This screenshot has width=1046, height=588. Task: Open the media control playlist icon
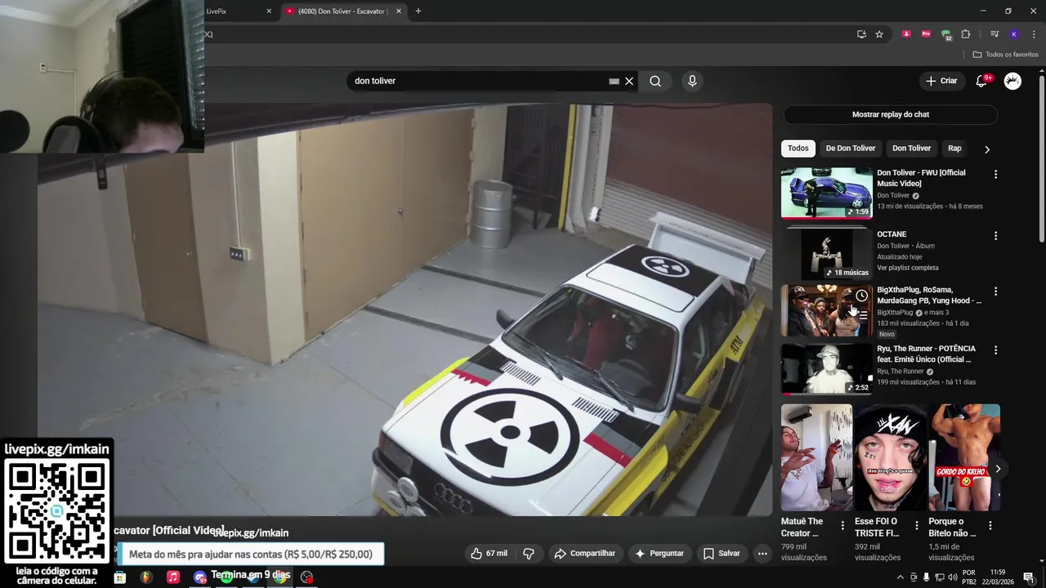[x=995, y=34]
